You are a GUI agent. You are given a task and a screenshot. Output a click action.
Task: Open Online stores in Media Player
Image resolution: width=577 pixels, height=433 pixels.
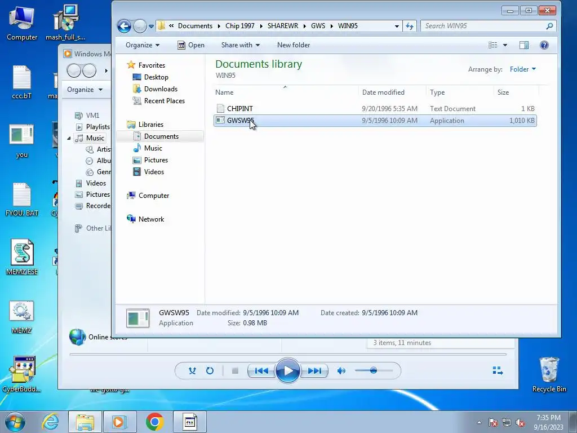coord(98,337)
